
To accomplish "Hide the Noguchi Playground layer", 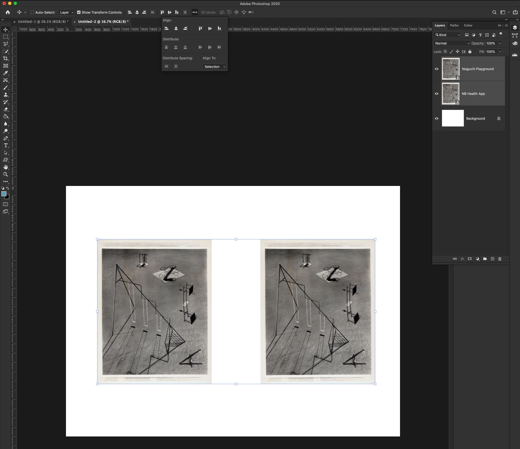I will 436,69.
